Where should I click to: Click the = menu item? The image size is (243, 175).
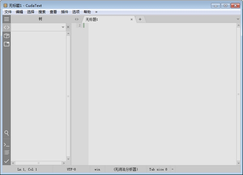coord(96,12)
